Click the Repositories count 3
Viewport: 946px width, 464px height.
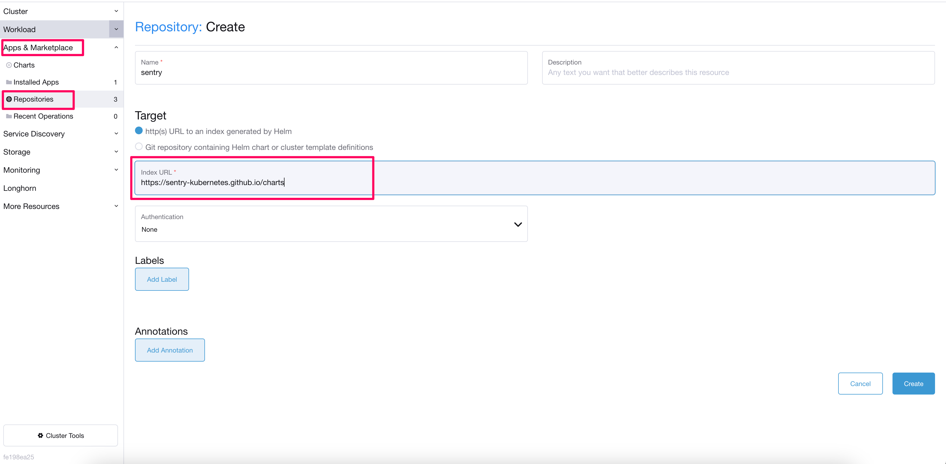click(115, 99)
